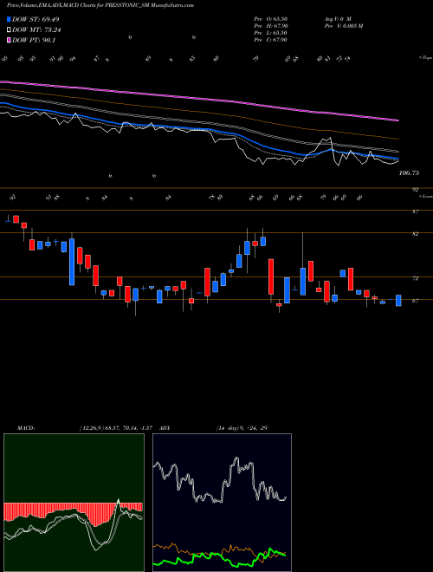This screenshot has height=572, width=433.
Task: Click the 'Avg V: 0 M' volume text
Action: 338,19
